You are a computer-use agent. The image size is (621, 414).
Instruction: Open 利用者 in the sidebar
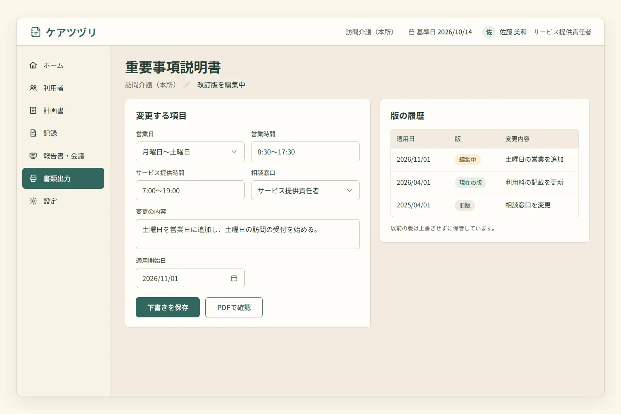(x=63, y=88)
